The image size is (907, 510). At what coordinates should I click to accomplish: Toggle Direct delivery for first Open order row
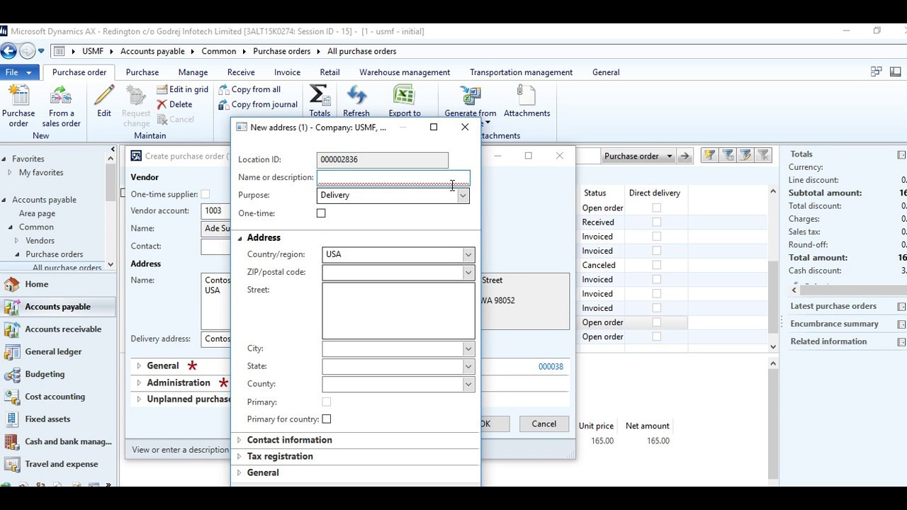(656, 208)
